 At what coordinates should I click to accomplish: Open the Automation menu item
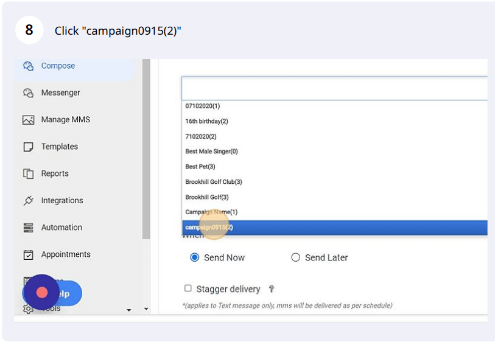point(61,228)
